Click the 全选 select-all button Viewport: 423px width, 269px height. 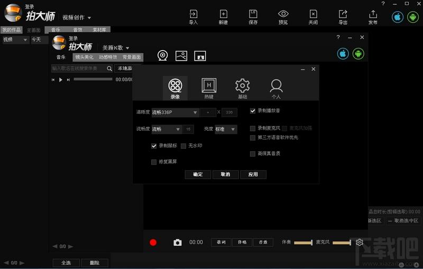point(66,263)
